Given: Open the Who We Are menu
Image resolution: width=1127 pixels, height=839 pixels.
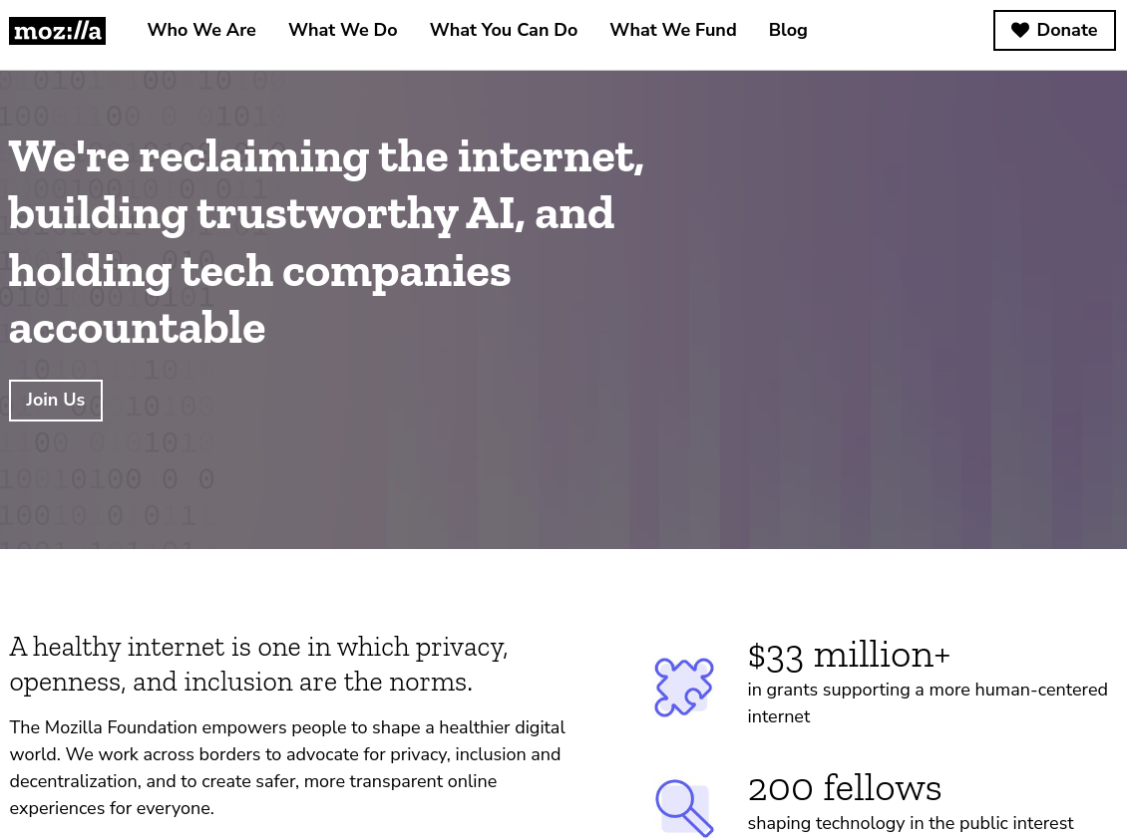Looking at the screenshot, I should [200, 30].
